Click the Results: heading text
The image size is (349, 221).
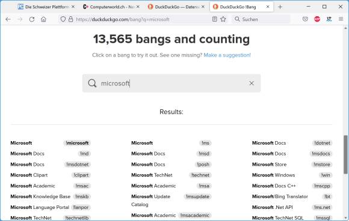tap(171, 112)
